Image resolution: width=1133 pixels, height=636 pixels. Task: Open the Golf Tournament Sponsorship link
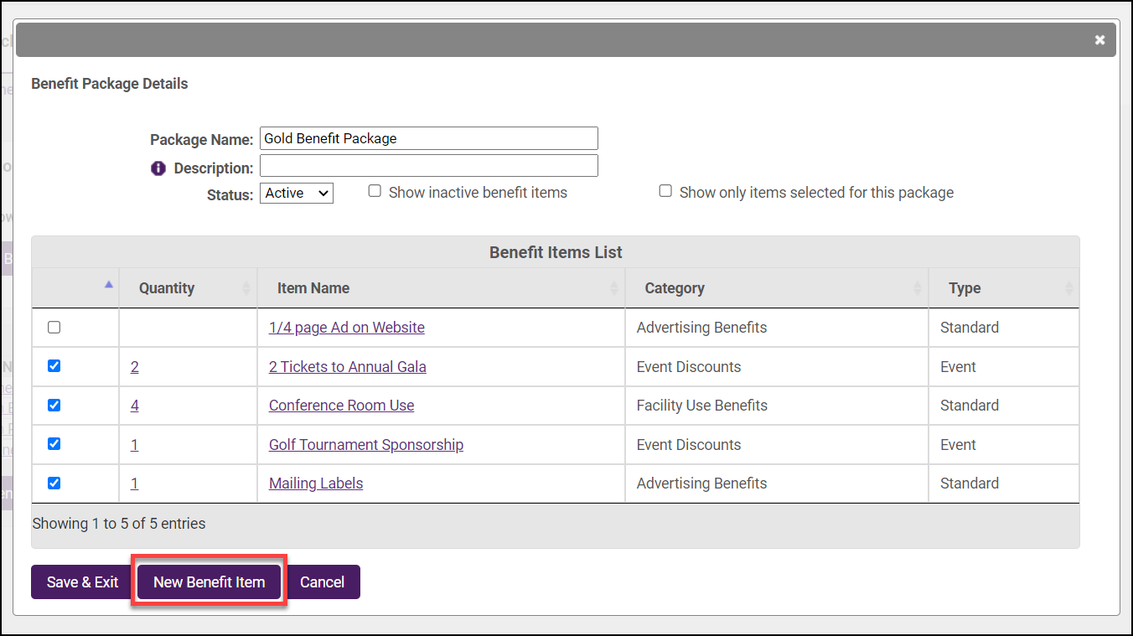[365, 445]
